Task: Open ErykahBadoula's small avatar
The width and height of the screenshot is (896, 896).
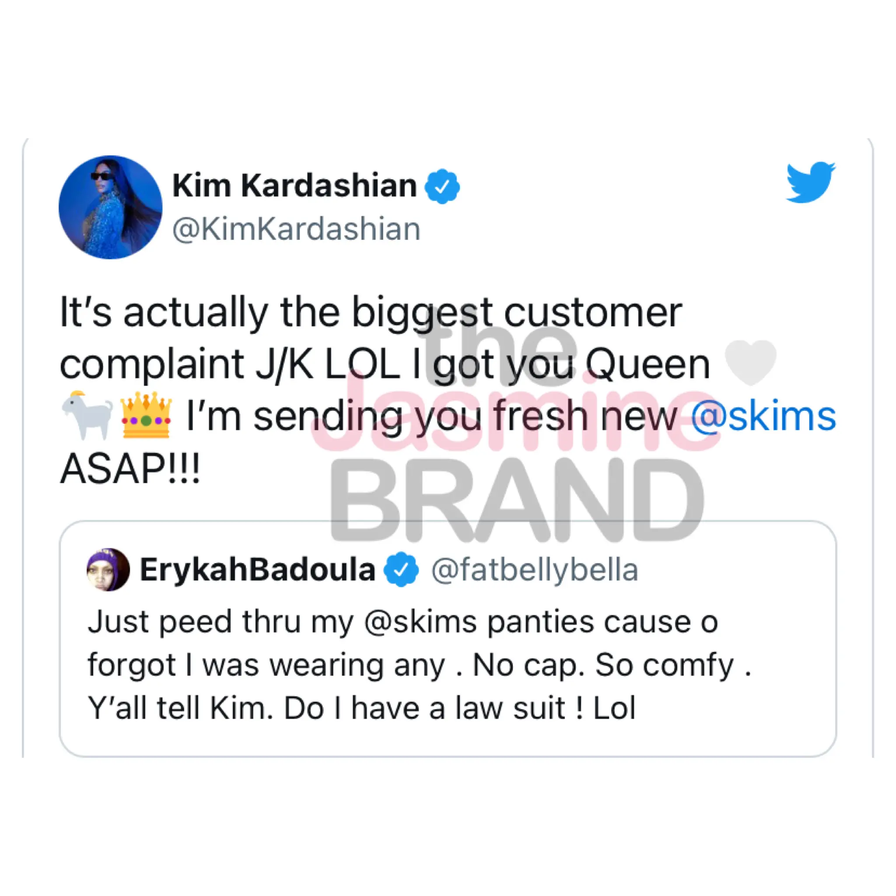Action: coord(108,570)
